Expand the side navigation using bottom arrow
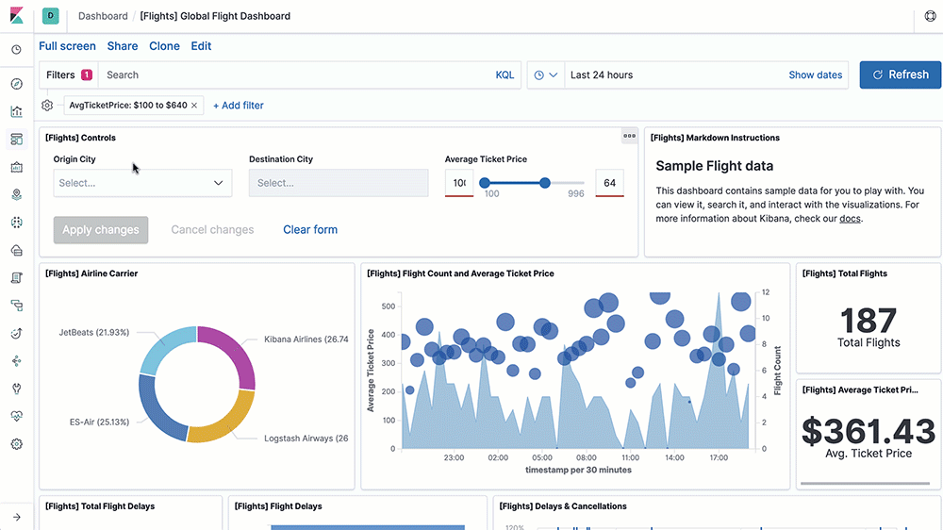The image size is (943, 530). [x=16, y=517]
